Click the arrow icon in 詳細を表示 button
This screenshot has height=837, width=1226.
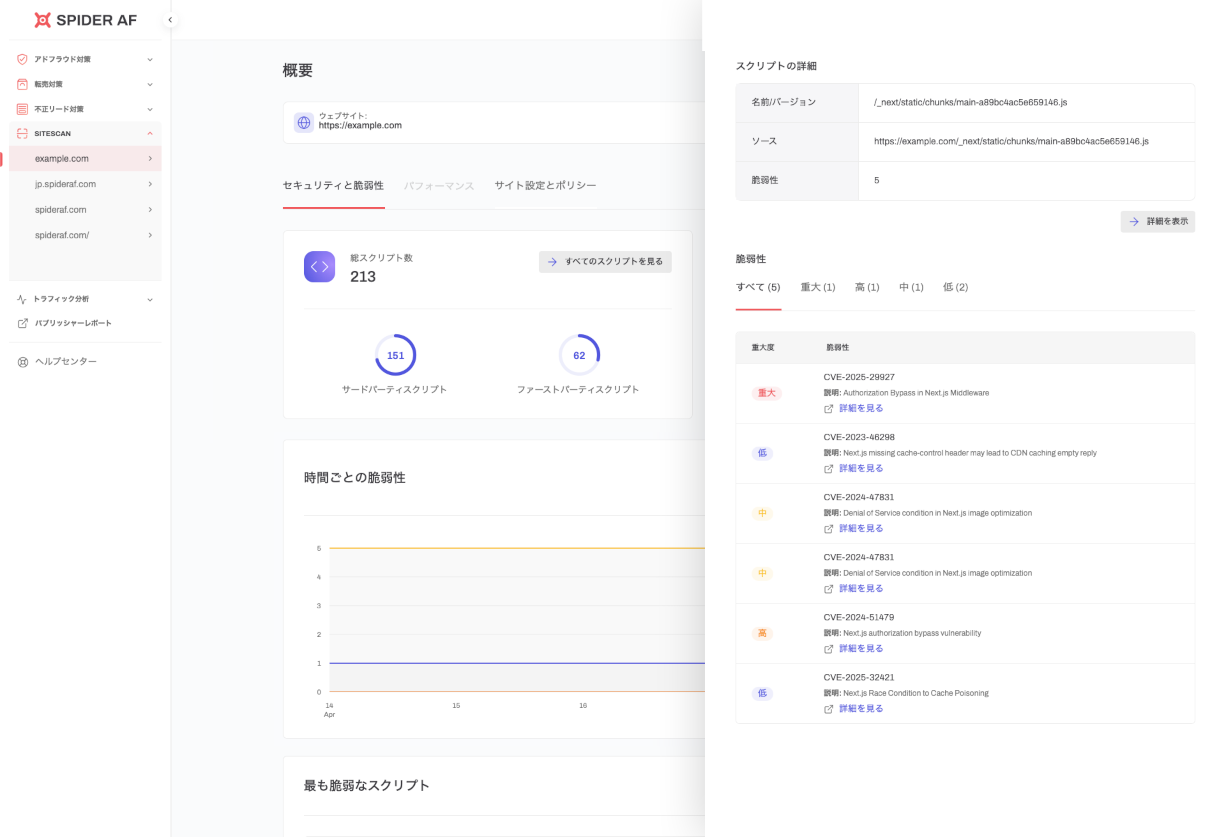1134,222
